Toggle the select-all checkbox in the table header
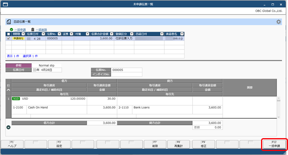Image resolution: width=288 pixels, height=155 pixels. point(8,34)
